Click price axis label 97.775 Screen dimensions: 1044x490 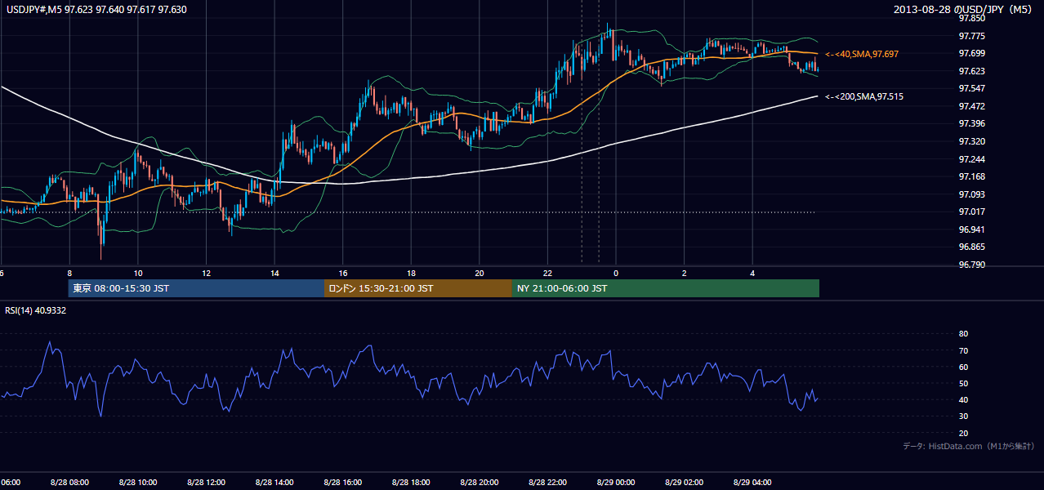(970, 36)
